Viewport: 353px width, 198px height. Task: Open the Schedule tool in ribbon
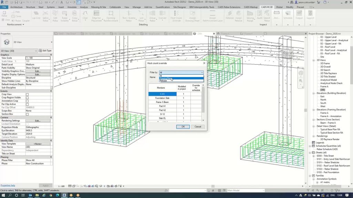288,16
